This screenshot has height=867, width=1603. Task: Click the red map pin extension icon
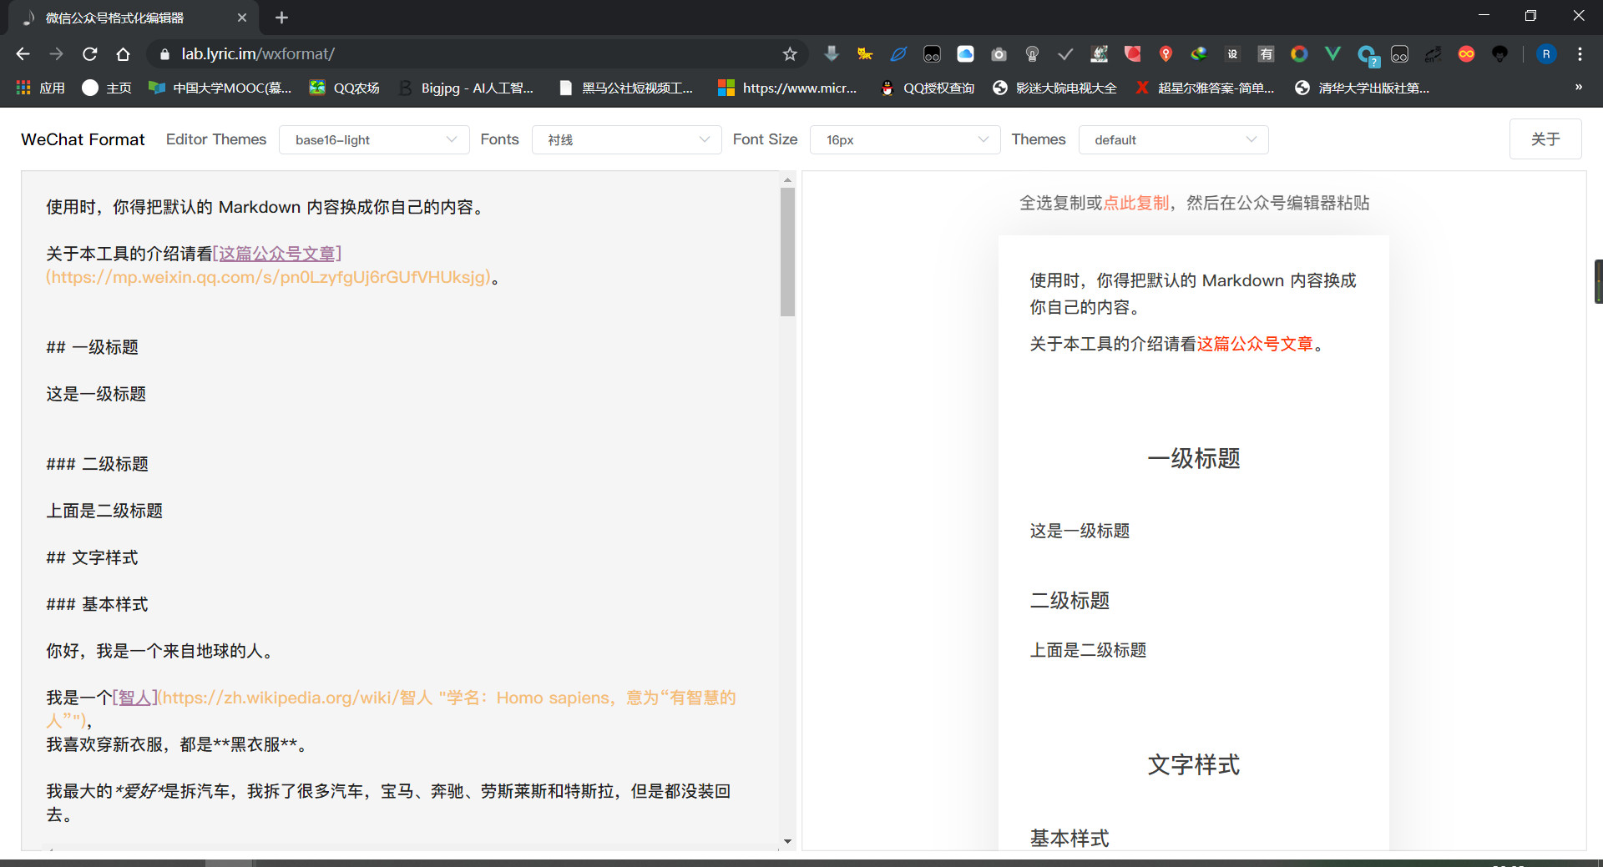(1166, 54)
